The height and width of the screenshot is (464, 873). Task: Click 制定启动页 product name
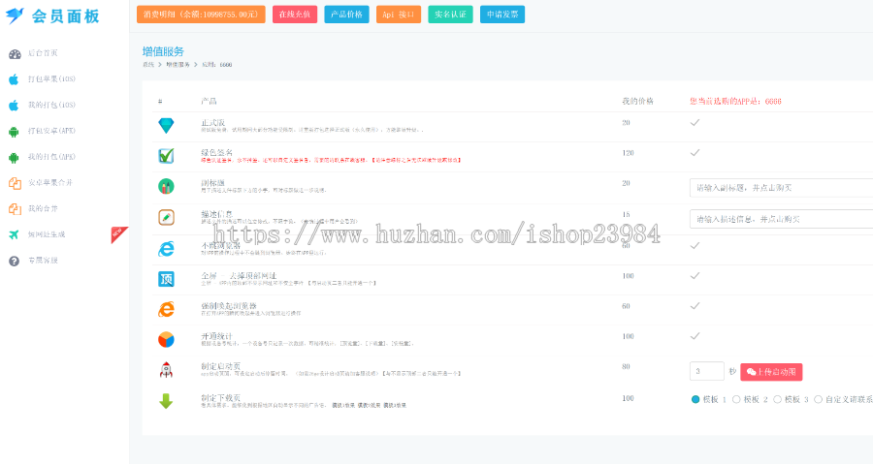pos(220,366)
